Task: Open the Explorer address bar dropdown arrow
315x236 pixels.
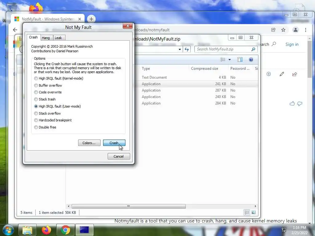Action: pyautogui.click(x=180, y=49)
